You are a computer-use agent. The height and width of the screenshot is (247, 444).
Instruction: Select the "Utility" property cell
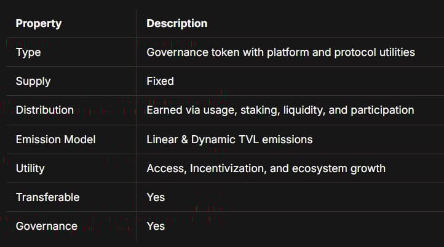(30, 168)
